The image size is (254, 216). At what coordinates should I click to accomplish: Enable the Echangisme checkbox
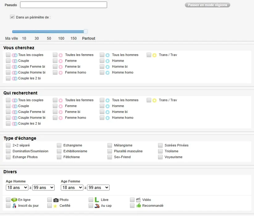pyautogui.click(x=59, y=145)
